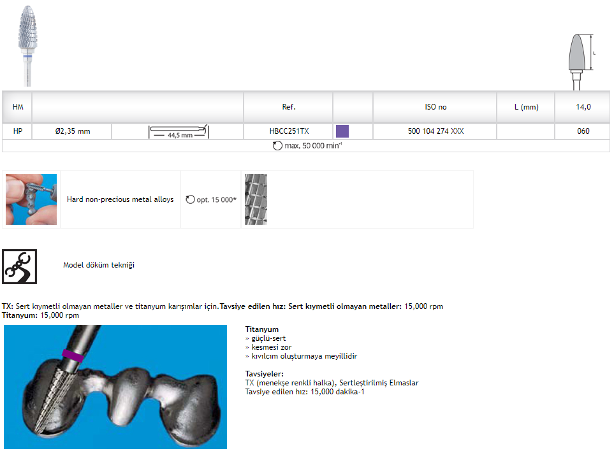
Task: Click the bur cut pattern close-up image
Action: [256, 199]
